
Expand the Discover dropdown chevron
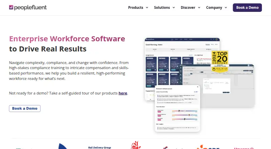(199, 7)
